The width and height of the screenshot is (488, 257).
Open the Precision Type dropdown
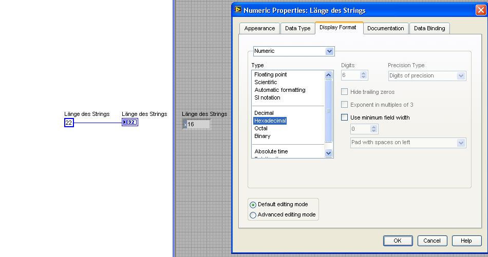(427, 76)
